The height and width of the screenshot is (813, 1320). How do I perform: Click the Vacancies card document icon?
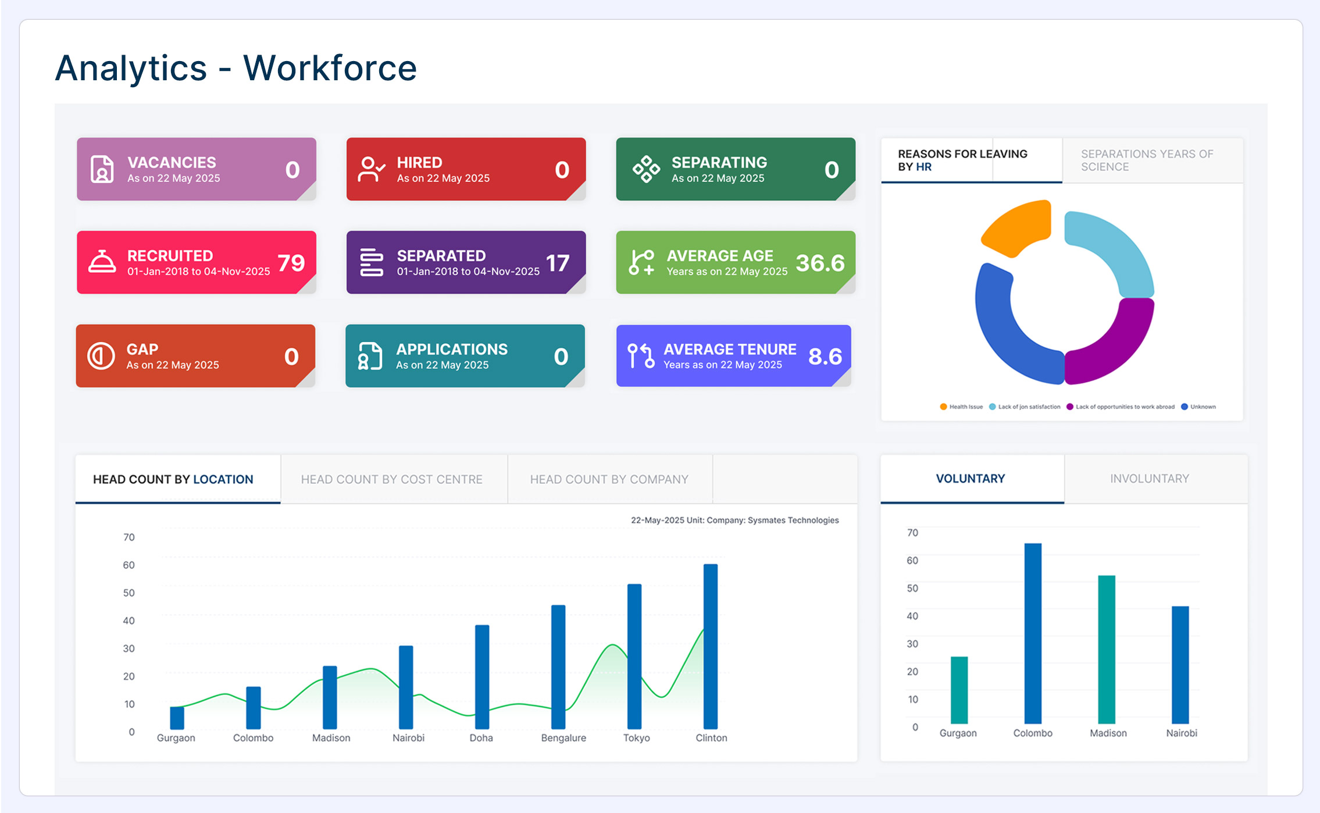click(x=102, y=169)
